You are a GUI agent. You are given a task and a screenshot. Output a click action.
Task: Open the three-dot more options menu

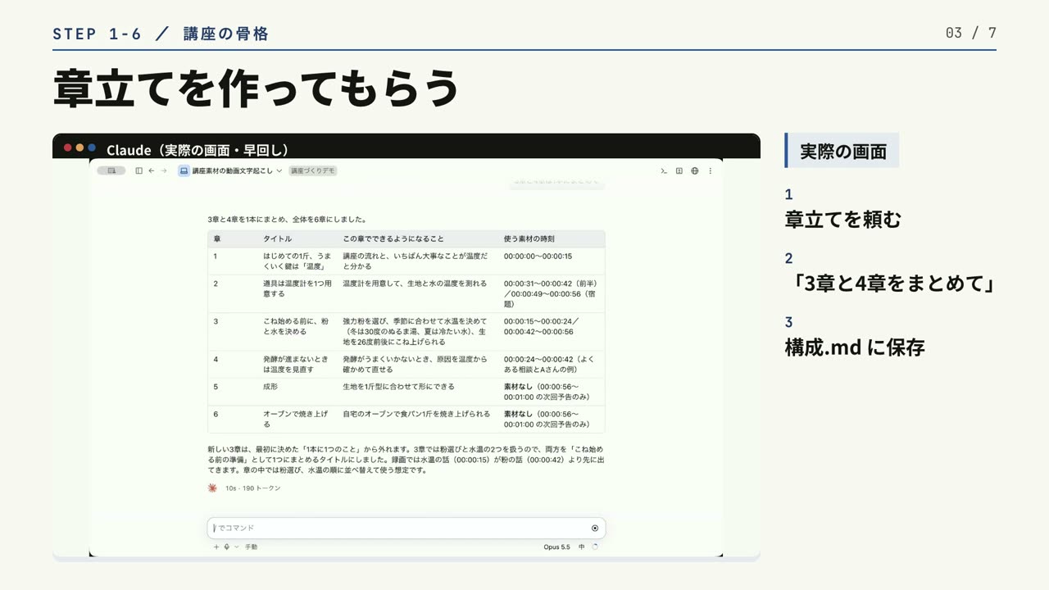click(x=711, y=170)
